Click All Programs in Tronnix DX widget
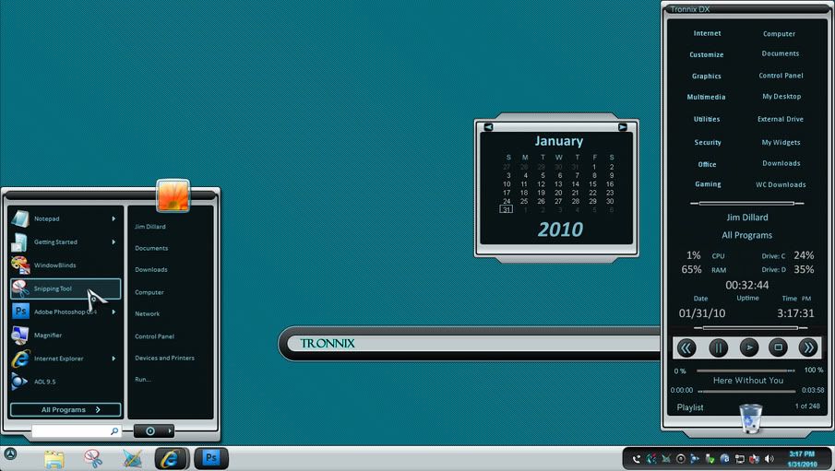 click(x=747, y=235)
